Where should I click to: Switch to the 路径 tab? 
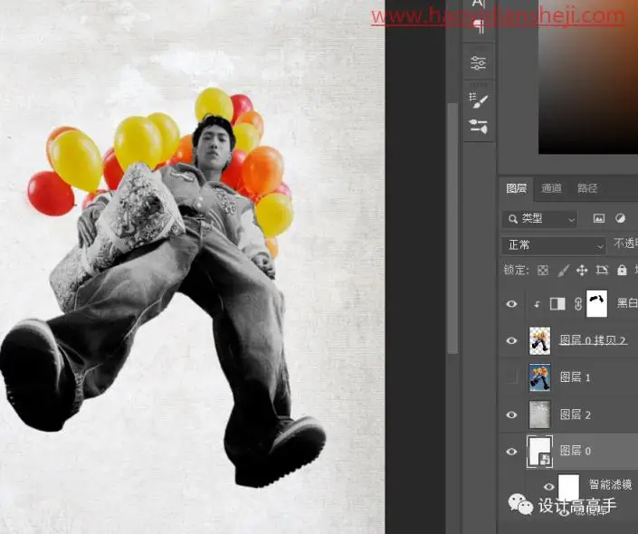pos(587,188)
